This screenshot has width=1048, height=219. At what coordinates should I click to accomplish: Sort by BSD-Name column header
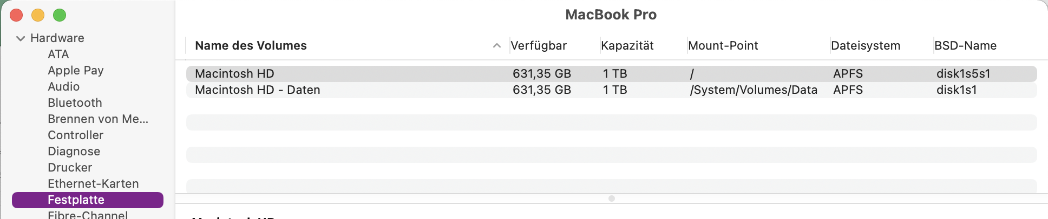coord(965,46)
